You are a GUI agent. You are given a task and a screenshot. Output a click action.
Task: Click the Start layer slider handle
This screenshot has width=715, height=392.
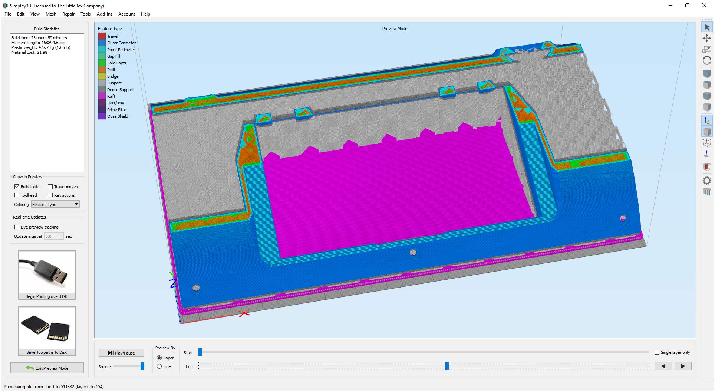click(x=200, y=352)
